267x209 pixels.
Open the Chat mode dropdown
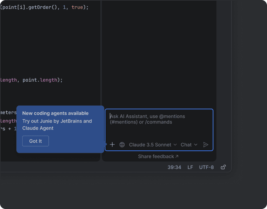189,145
